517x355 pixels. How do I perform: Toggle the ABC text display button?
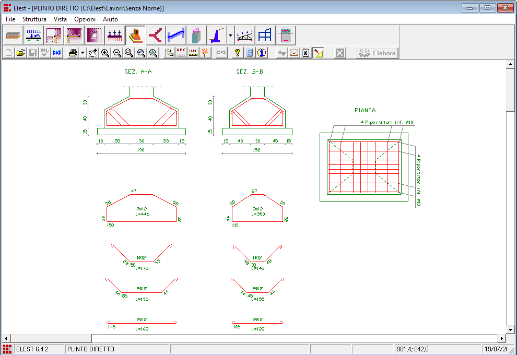point(181,53)
